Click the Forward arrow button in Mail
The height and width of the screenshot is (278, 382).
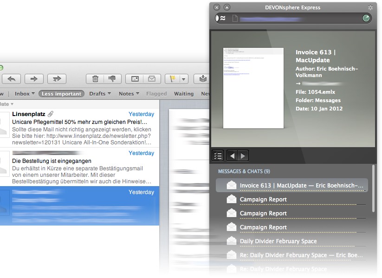coord(34,79)
